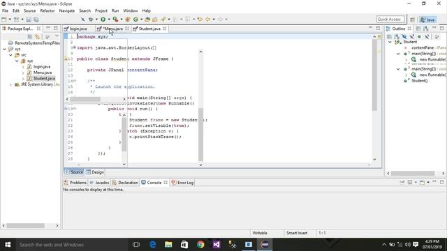Select Student() constructor in Outline
This screenshot has width=447, height=251.
[x=419, y=81]
